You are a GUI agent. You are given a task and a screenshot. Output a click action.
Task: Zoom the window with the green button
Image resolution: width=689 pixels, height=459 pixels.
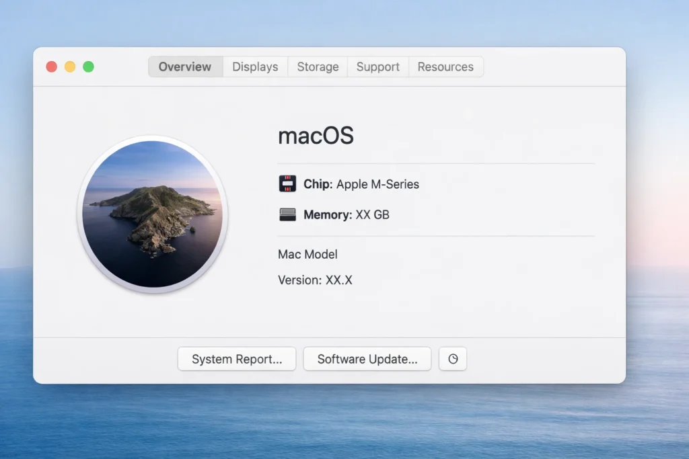[x=88, y=67]
